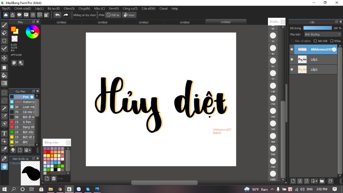Viewport: 343px width, 193px height.
Task: Adjust the Độ trong opacity slider
Action: 318,28
